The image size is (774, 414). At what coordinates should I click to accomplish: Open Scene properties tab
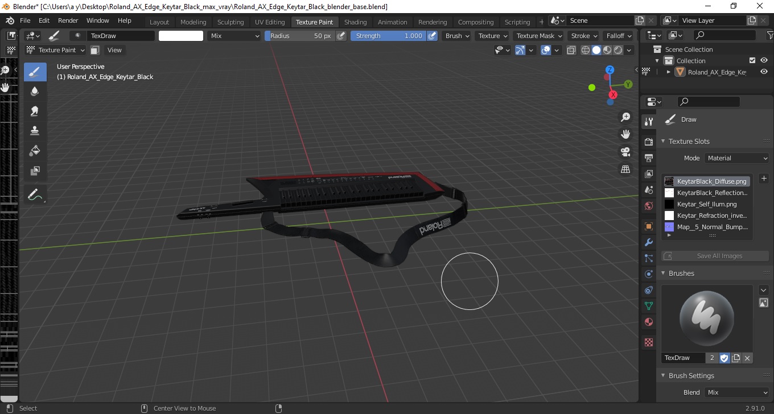[x=648, y=190]
